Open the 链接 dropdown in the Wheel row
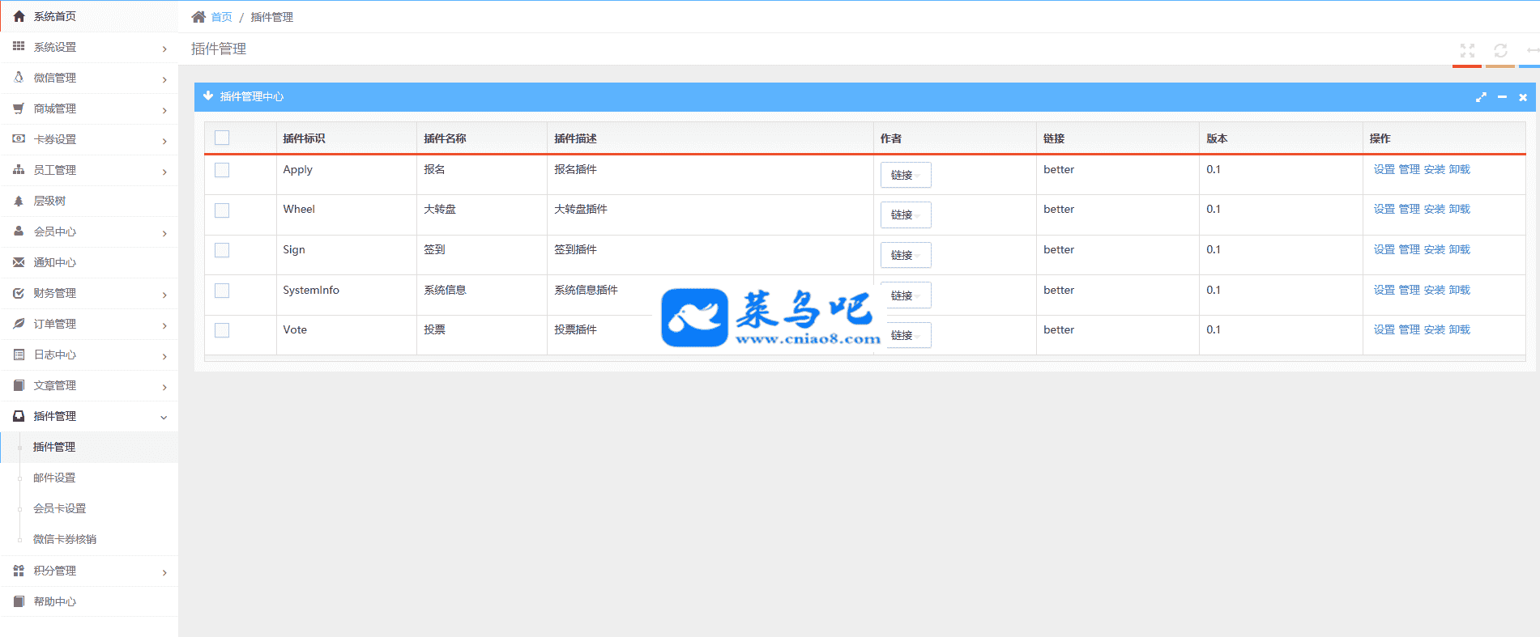The image size is (1540, 637). click(x=905, y=214)
